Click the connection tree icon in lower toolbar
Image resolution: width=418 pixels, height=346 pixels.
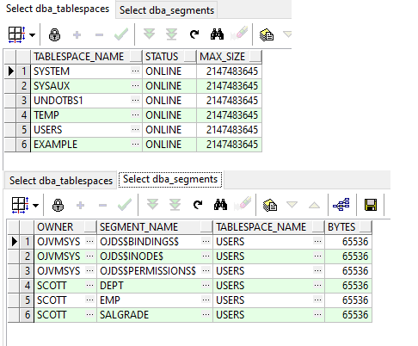coord(341,204)
